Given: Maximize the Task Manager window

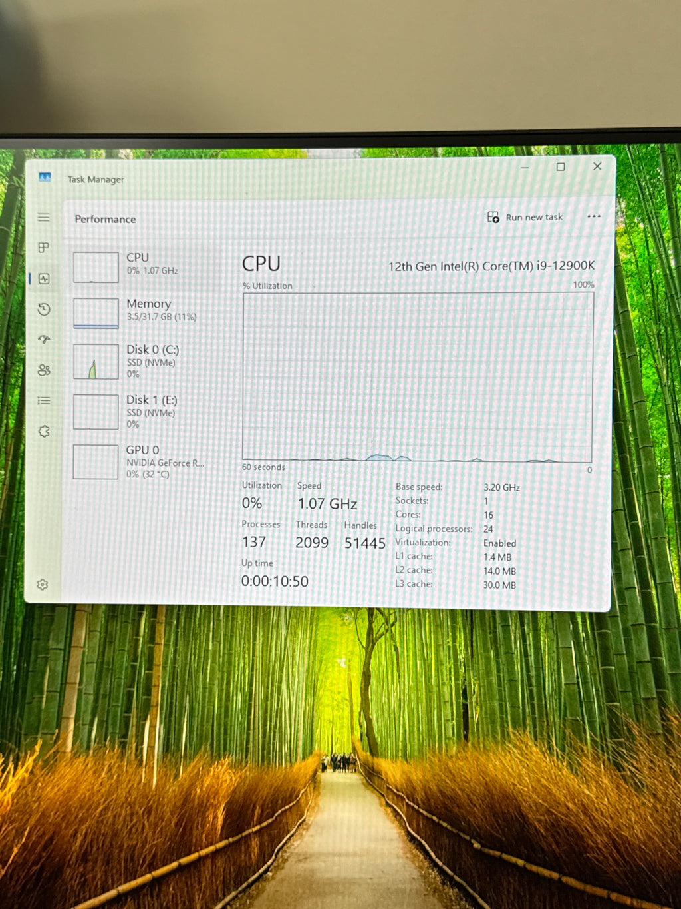Looking at the screenshot, I should point(561,167).
